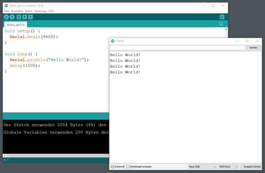This screenshot has height=173, width=265.
Task: Open the Neue Zeile line ending dropdown
Action: [202, 167]
